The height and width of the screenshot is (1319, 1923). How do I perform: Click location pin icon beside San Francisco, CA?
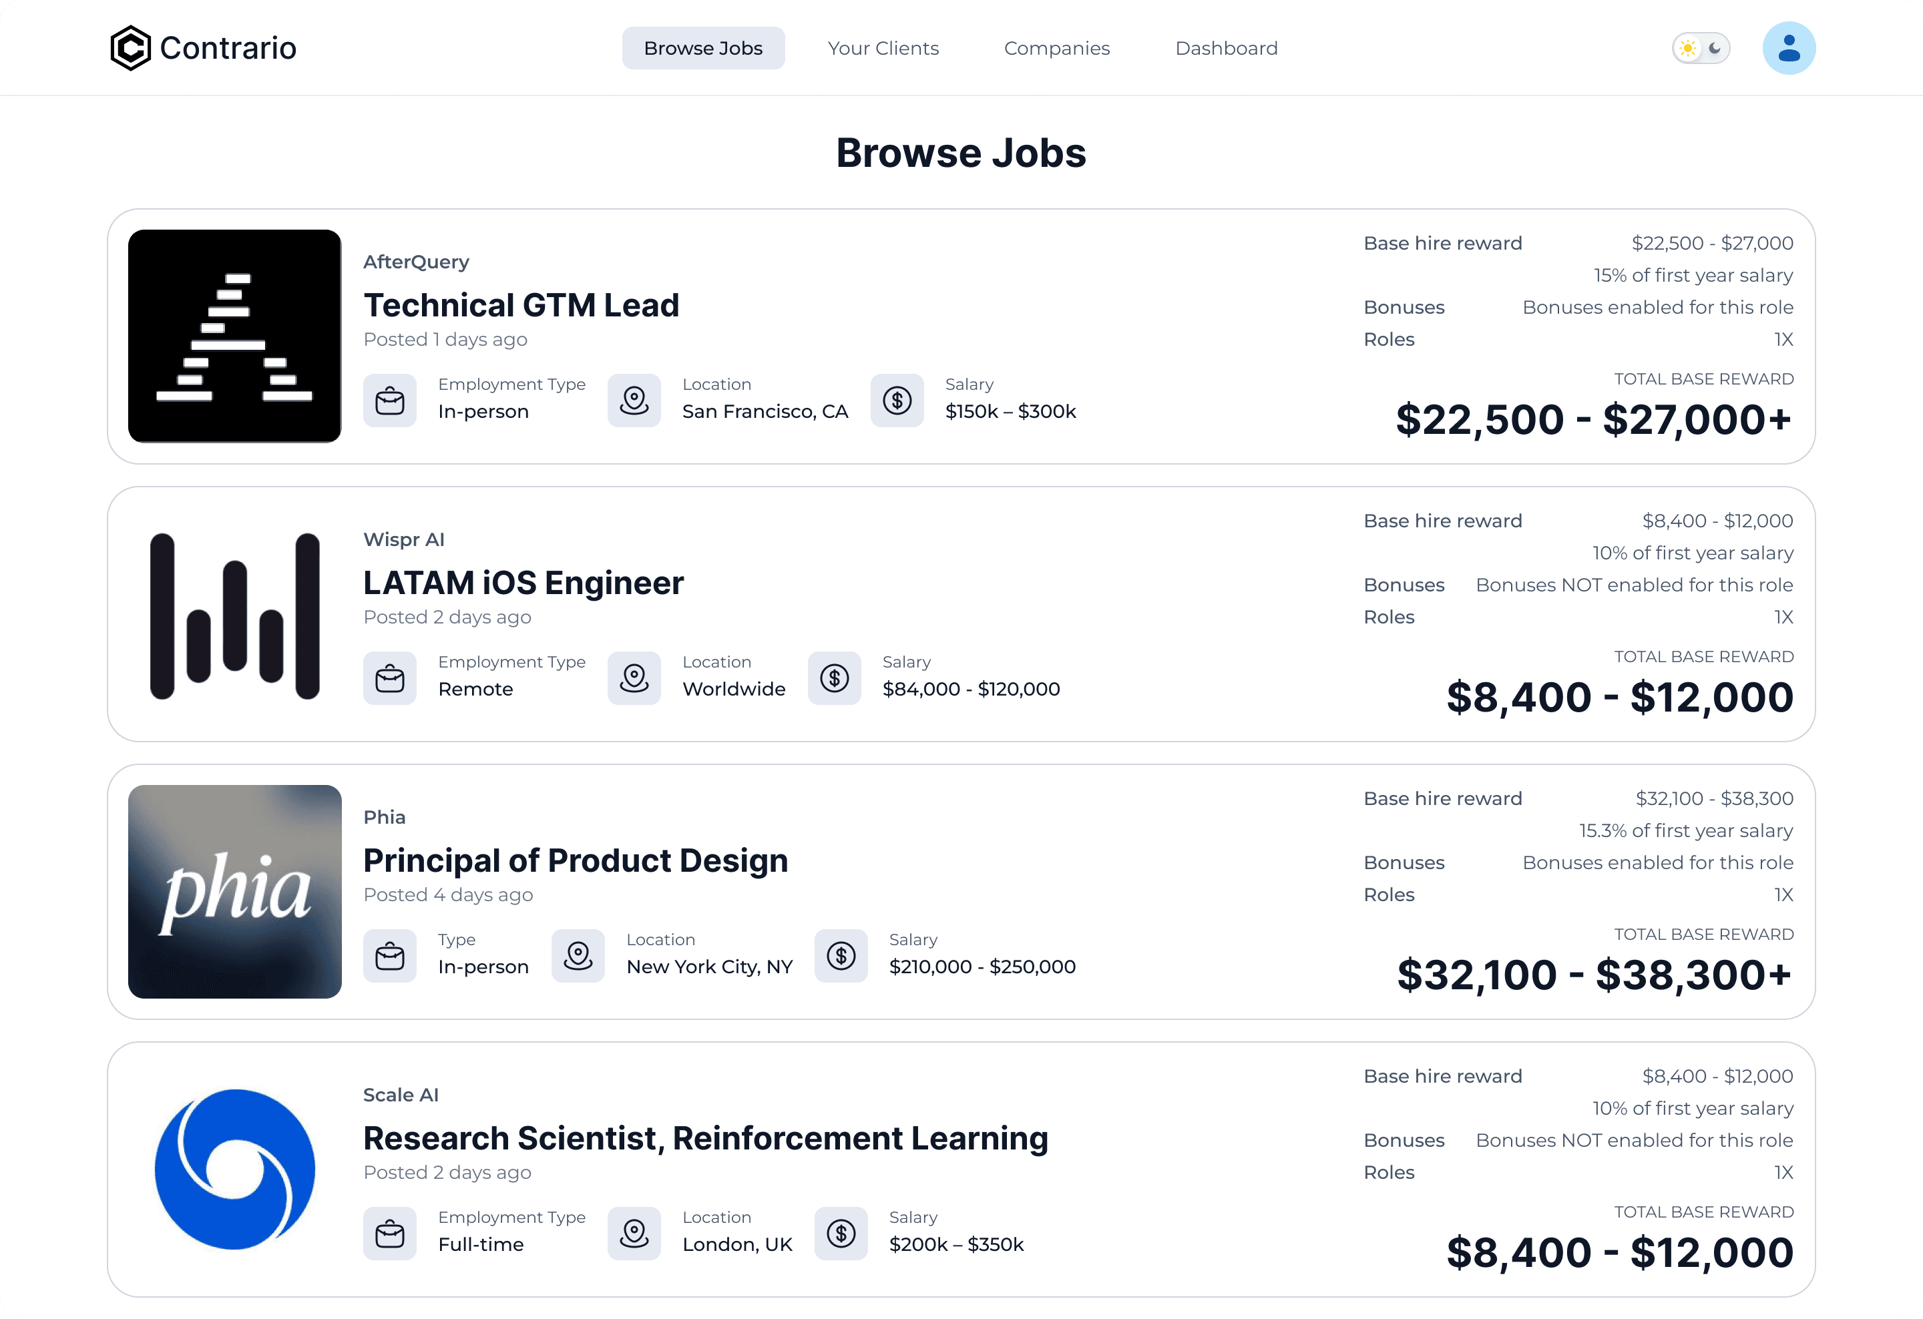click(x=634, y=401)
